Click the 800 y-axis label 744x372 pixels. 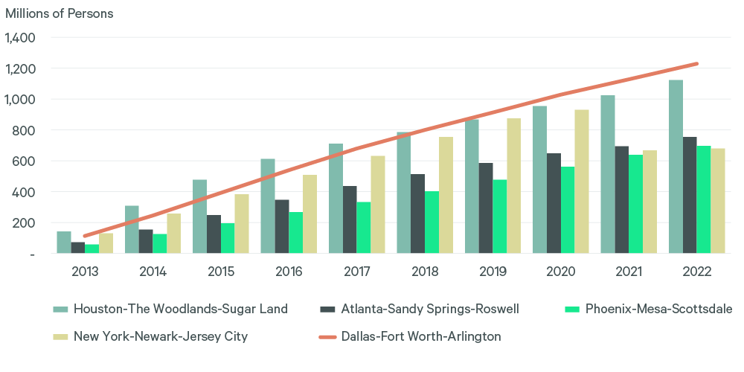coord(25,130)
